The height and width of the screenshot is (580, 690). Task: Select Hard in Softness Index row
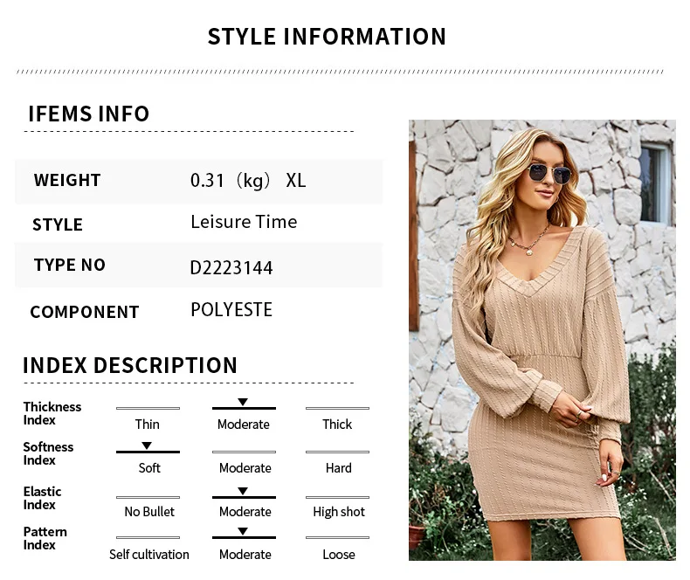tap(338, 468)
